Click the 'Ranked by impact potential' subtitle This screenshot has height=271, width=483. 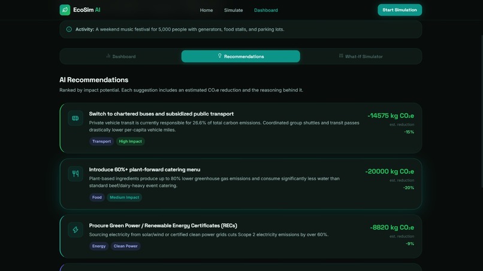181,90
